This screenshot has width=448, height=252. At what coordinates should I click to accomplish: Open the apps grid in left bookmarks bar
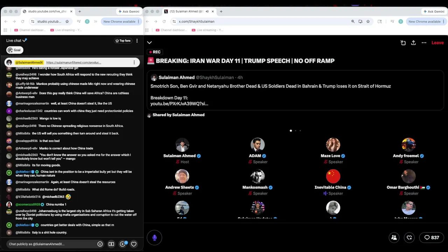tap(5, 30)
